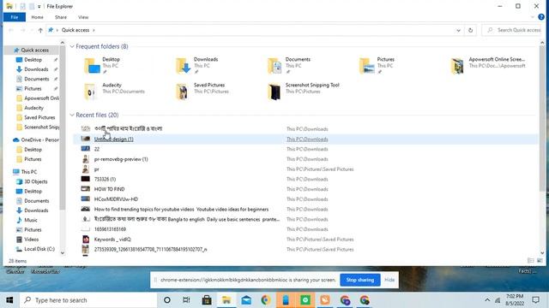Click the Refresh button in address bar

[x=471, y=31]
